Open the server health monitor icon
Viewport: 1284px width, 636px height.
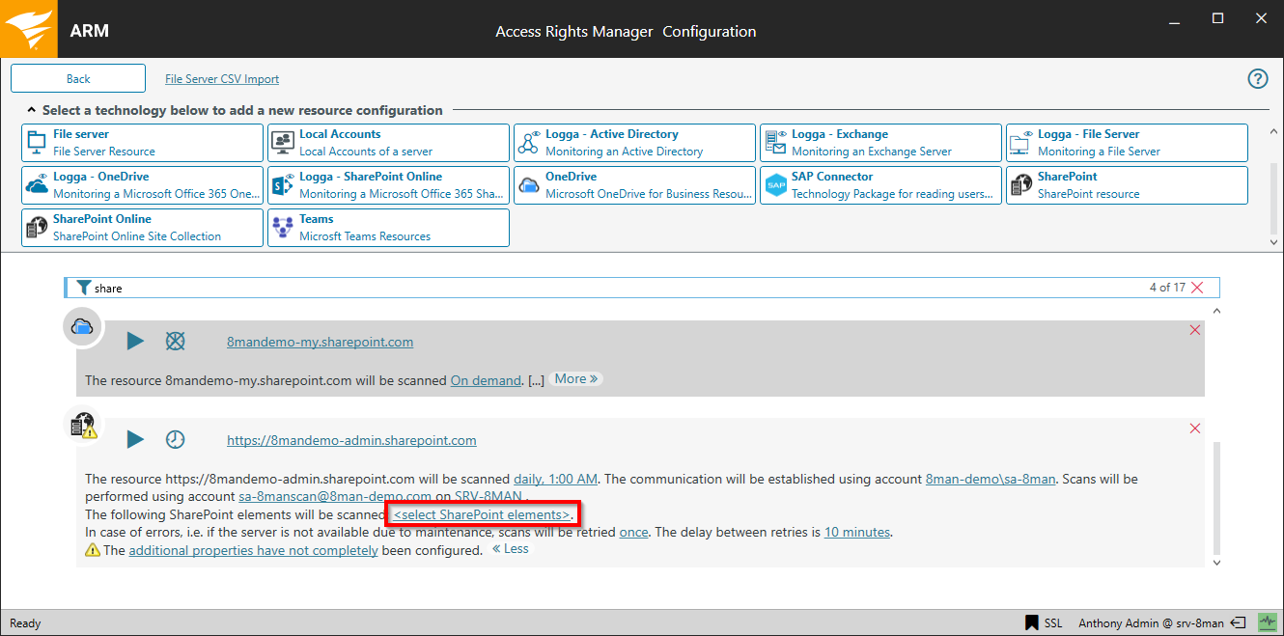pyautogui.click(x=1266, y=622)
